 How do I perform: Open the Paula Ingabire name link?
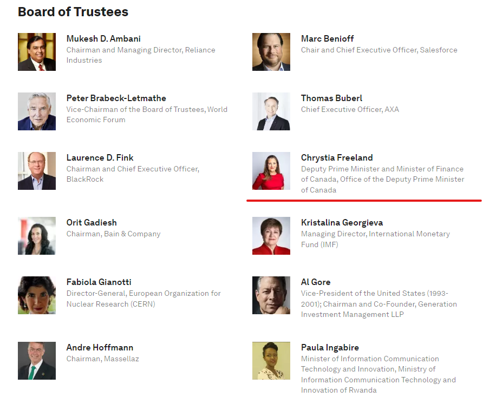(330, 348)
